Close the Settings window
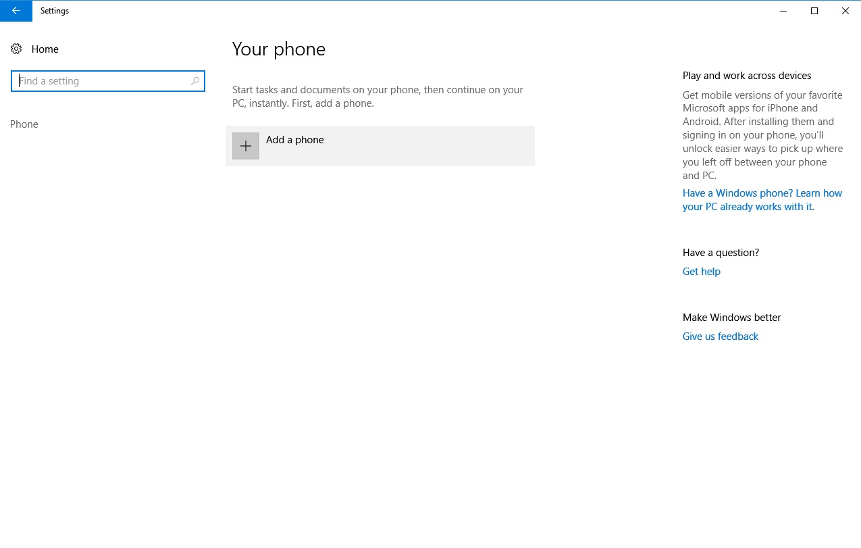The image size is (861, 548). point(845,11)
